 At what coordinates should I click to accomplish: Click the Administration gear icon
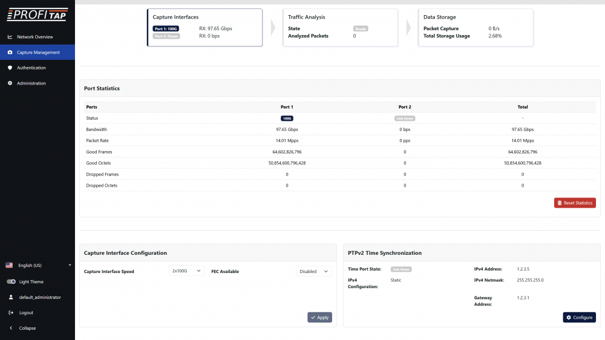point(10,83)
